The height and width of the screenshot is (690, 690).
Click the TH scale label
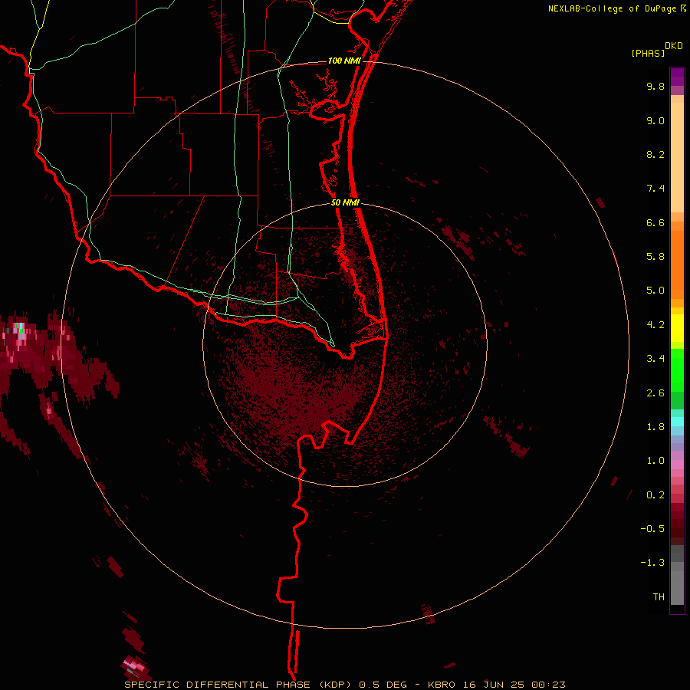659,597
